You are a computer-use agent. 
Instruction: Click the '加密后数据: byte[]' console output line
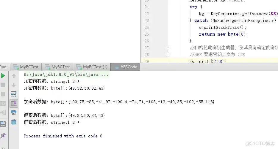pos(119,102)
